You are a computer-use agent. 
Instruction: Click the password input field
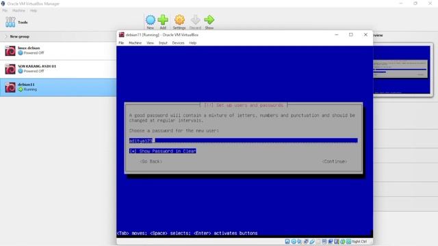pyautogui.click(x=244, y=141)
